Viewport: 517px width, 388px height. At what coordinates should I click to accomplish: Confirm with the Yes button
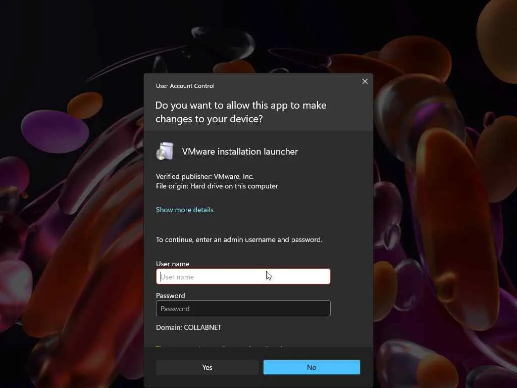(207, 367)
